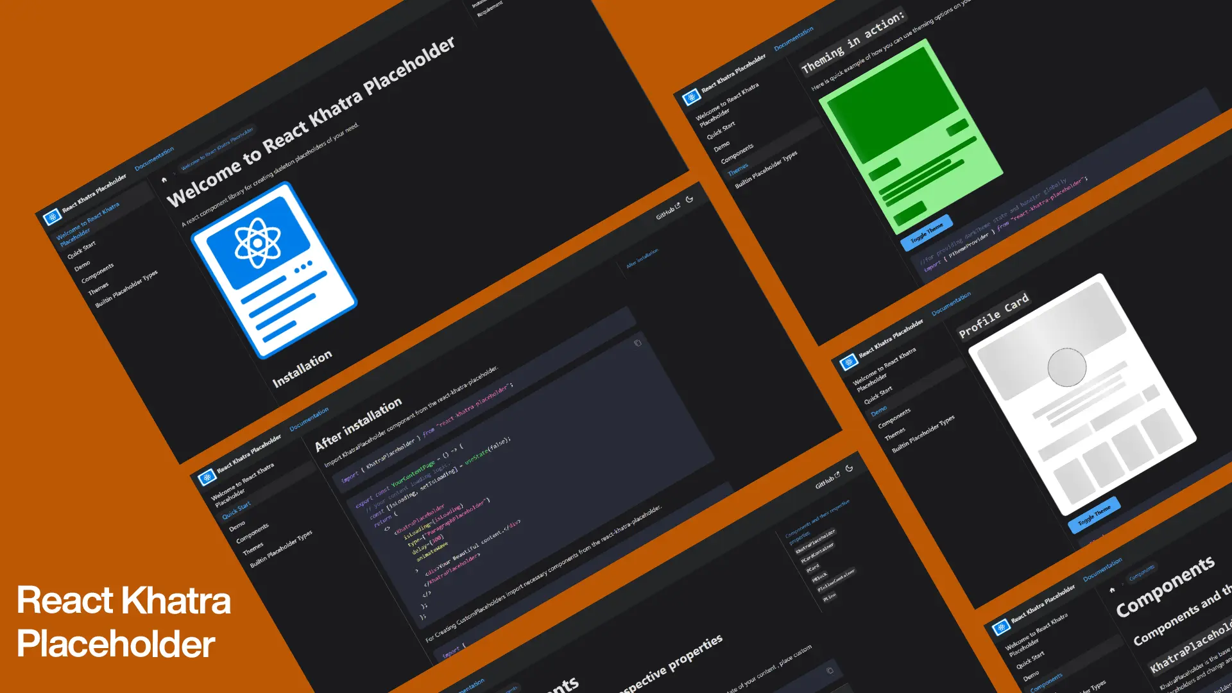Click the Profile Card heading text
Screen dimensions: 1232x693
tap(994, 315)
